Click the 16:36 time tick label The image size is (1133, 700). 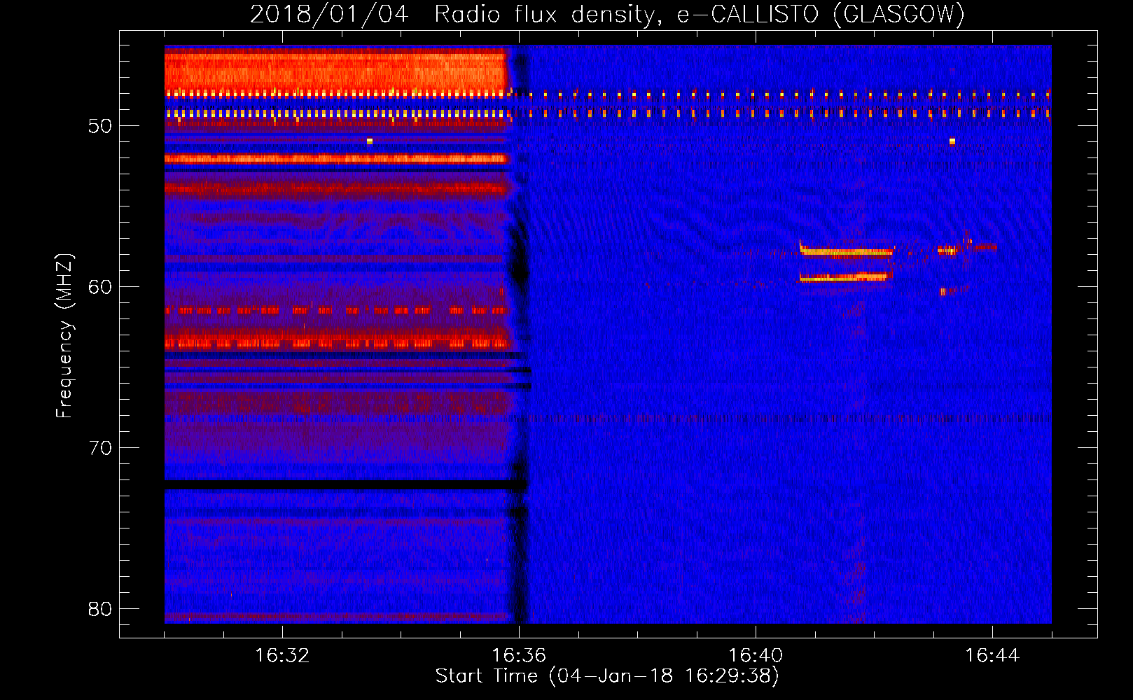pyautogui.click(x=519, y=656)
